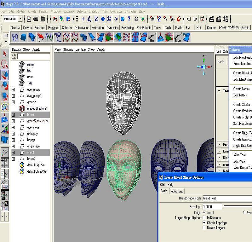This screenshot has height=242, width=252.
Task: Toggle the Rendering selection mask sphere icon
Action: coord(123,19)
